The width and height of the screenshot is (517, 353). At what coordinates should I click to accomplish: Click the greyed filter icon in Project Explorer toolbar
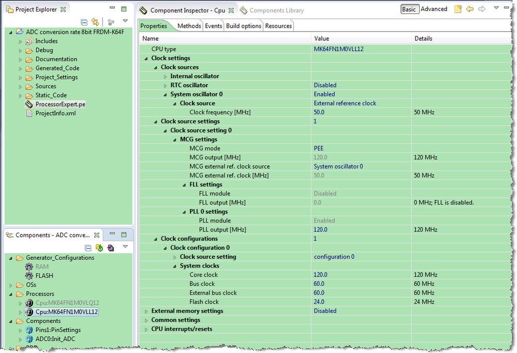pyautogui.click(x=111, y=22)
